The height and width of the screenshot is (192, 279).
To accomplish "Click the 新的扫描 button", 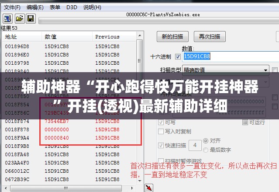I will (172, 37).
